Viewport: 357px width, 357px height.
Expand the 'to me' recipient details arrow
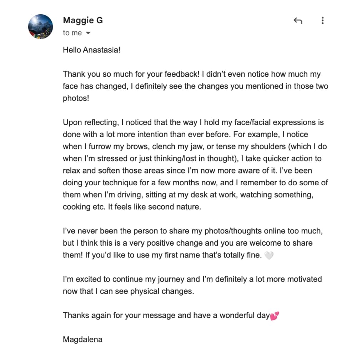(x=88, y=33)
